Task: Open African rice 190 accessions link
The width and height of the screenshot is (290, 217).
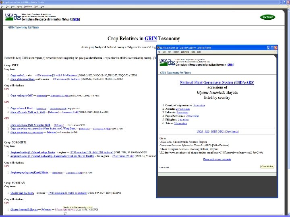Action: point(66,79)
